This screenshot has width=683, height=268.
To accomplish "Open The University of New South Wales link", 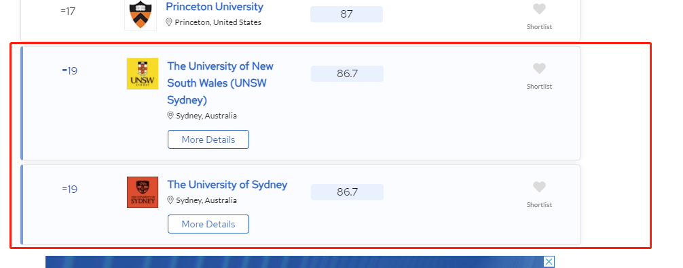I will click(221, 83).
